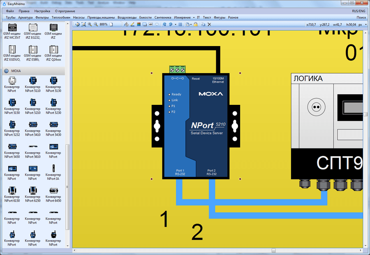Open the Трубы category
This screenshot has height=255, width=370.
coord(11,17)
